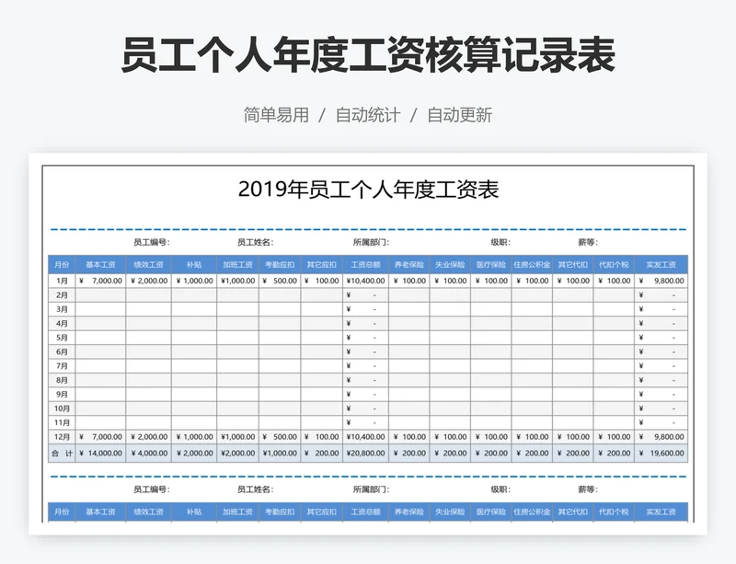Select 绩效工资 header in the upper table
The width and height of the screenshot is (736, 564).
(149, 265)
